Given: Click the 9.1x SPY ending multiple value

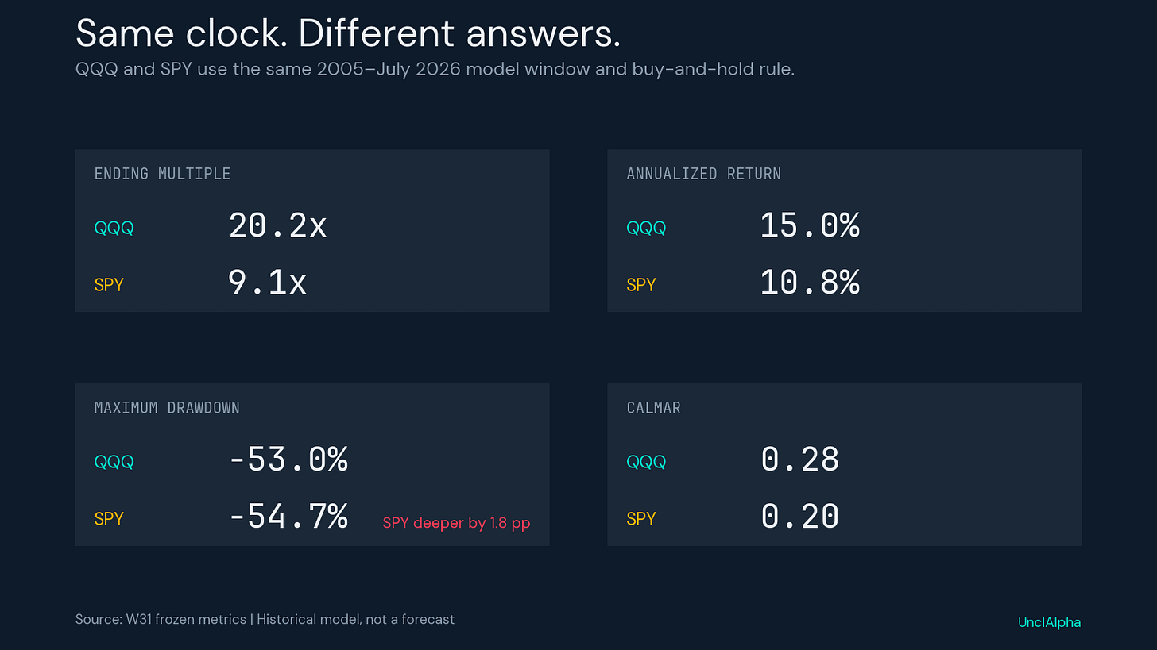Looking at the screenshot, I should (x=268, y=283).
